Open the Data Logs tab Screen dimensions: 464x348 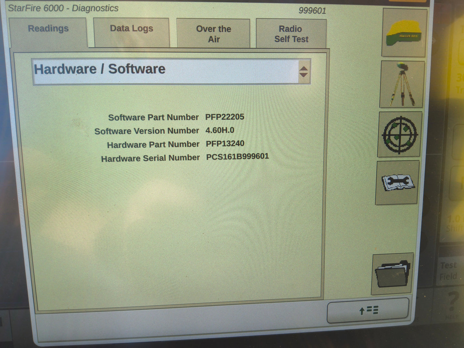pos(131,29)
